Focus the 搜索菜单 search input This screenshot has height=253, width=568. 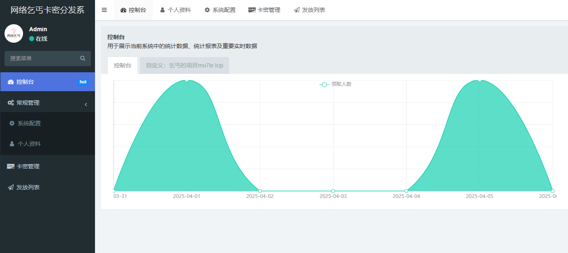pyautogui.click(x=41, y=59)
